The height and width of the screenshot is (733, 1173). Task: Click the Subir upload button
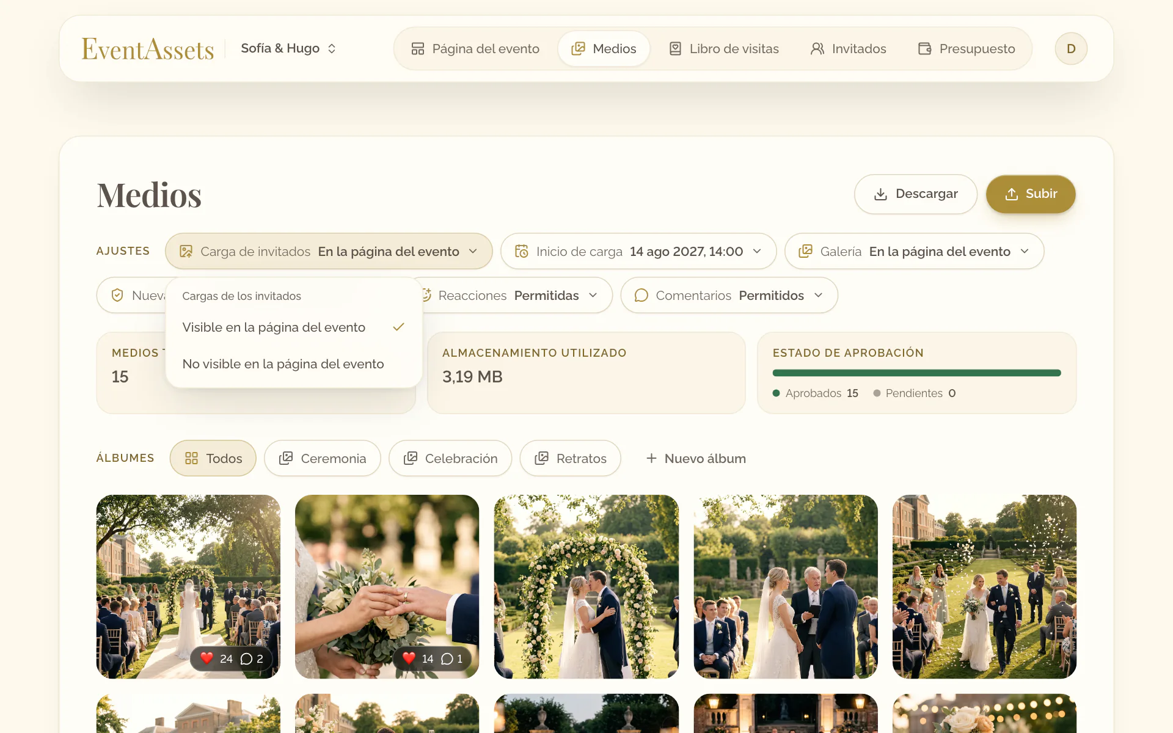1031,194
